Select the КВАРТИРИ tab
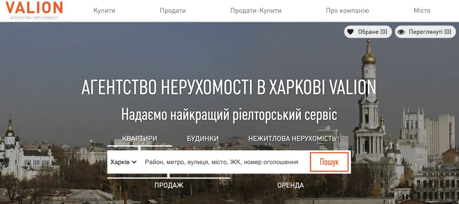 tap(139, 139)
